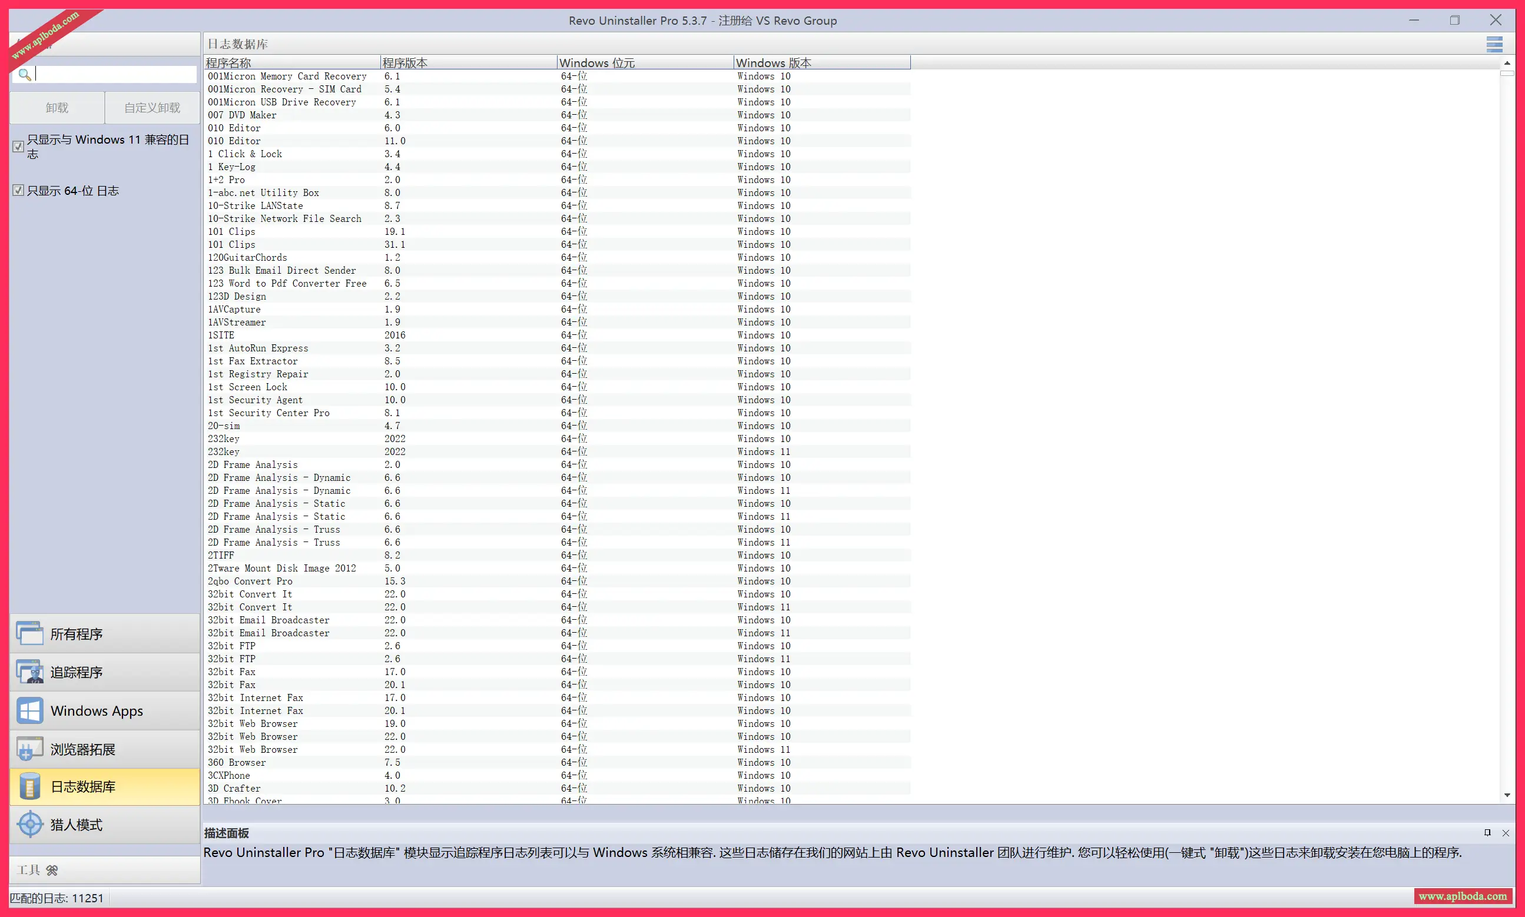Open the Windows Apps module icon
The width and height of the screenshot is (1525, 917).
click(x=29, y=710)
